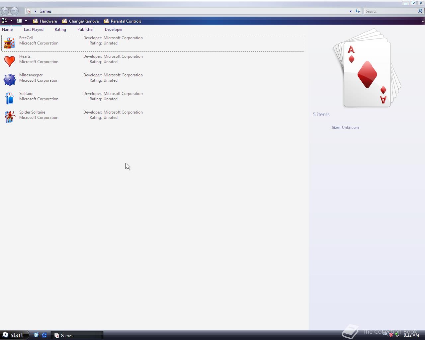Viewport: 425px width, 340px height.
Task: Open Hardware in the toolbar
Action: 45,21
